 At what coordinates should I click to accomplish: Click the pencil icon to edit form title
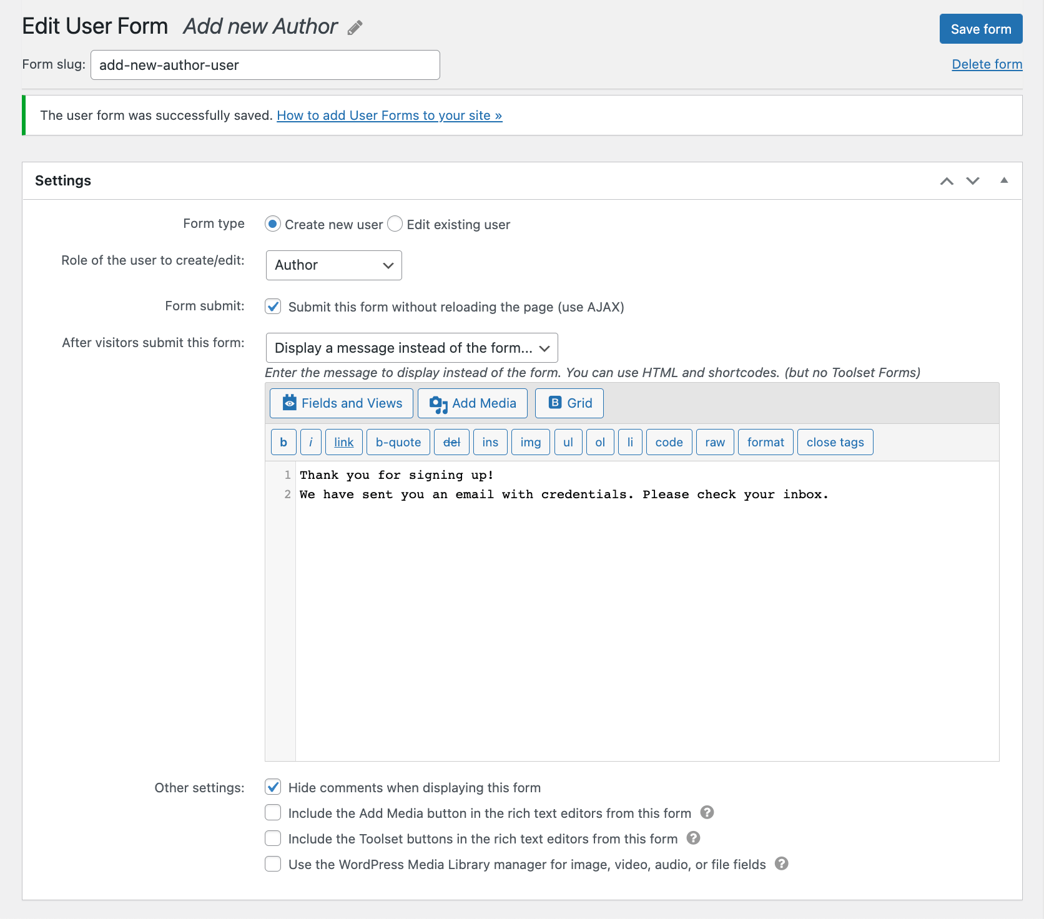tap(355, 27)
